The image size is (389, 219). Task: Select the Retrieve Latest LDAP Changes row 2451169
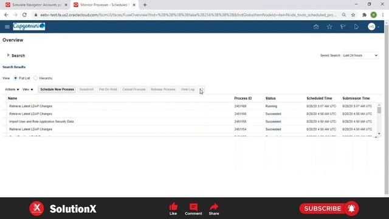(190, 106)
